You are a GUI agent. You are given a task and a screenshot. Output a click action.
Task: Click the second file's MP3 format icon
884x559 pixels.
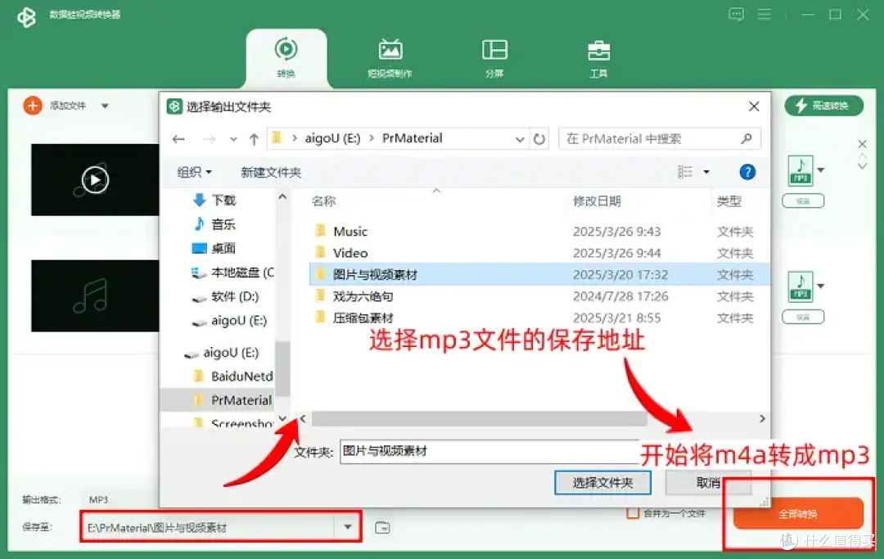click(x=800, y=286)
